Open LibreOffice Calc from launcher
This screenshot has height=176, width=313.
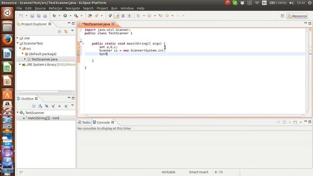tap(7, 67)
